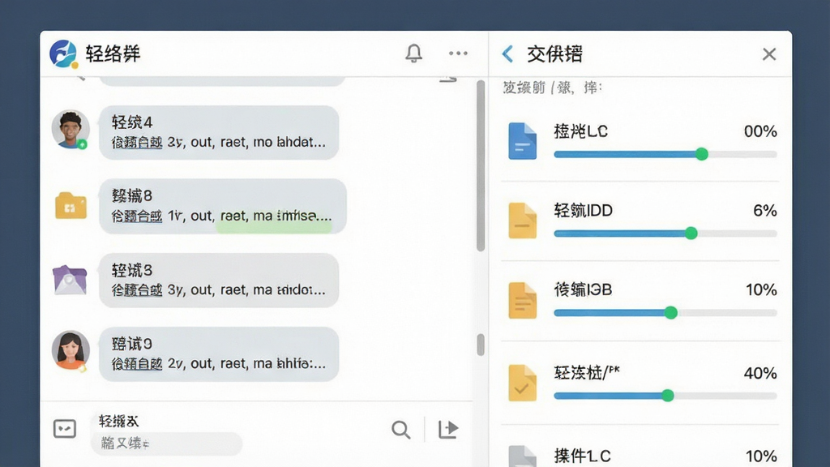Select the man's avatar in the chat list

[x=70, y=129]
